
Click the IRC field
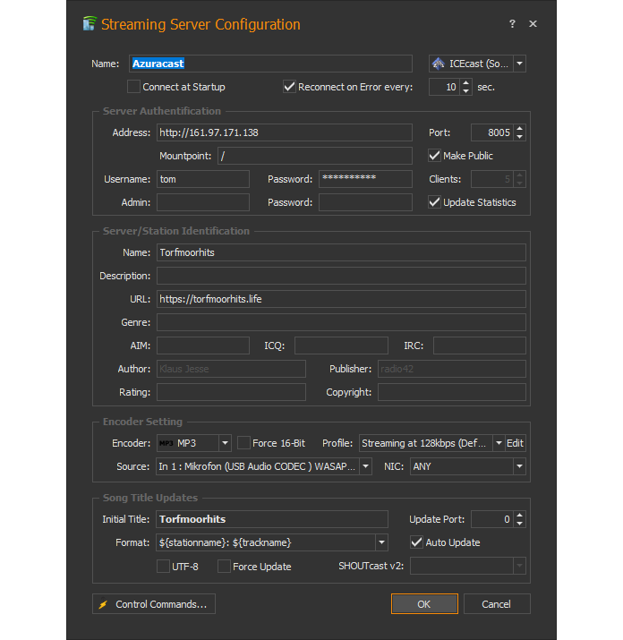(x=479, y=346)
